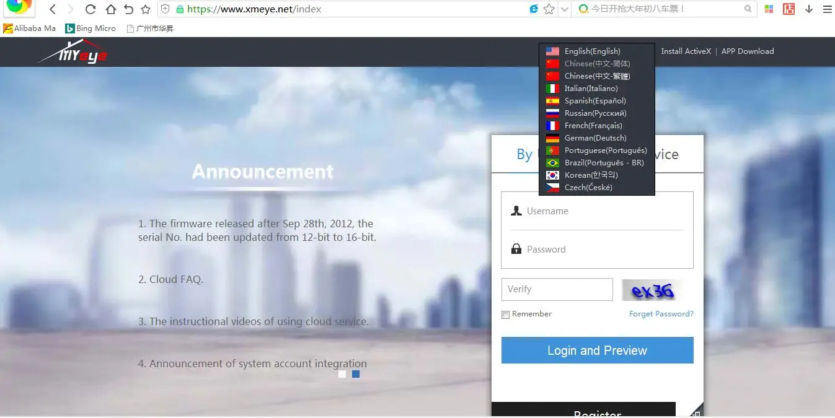This screenshot has height=418, width=835.
Task: Open the browser hamburger menu
Action: (x=827, y=9)
